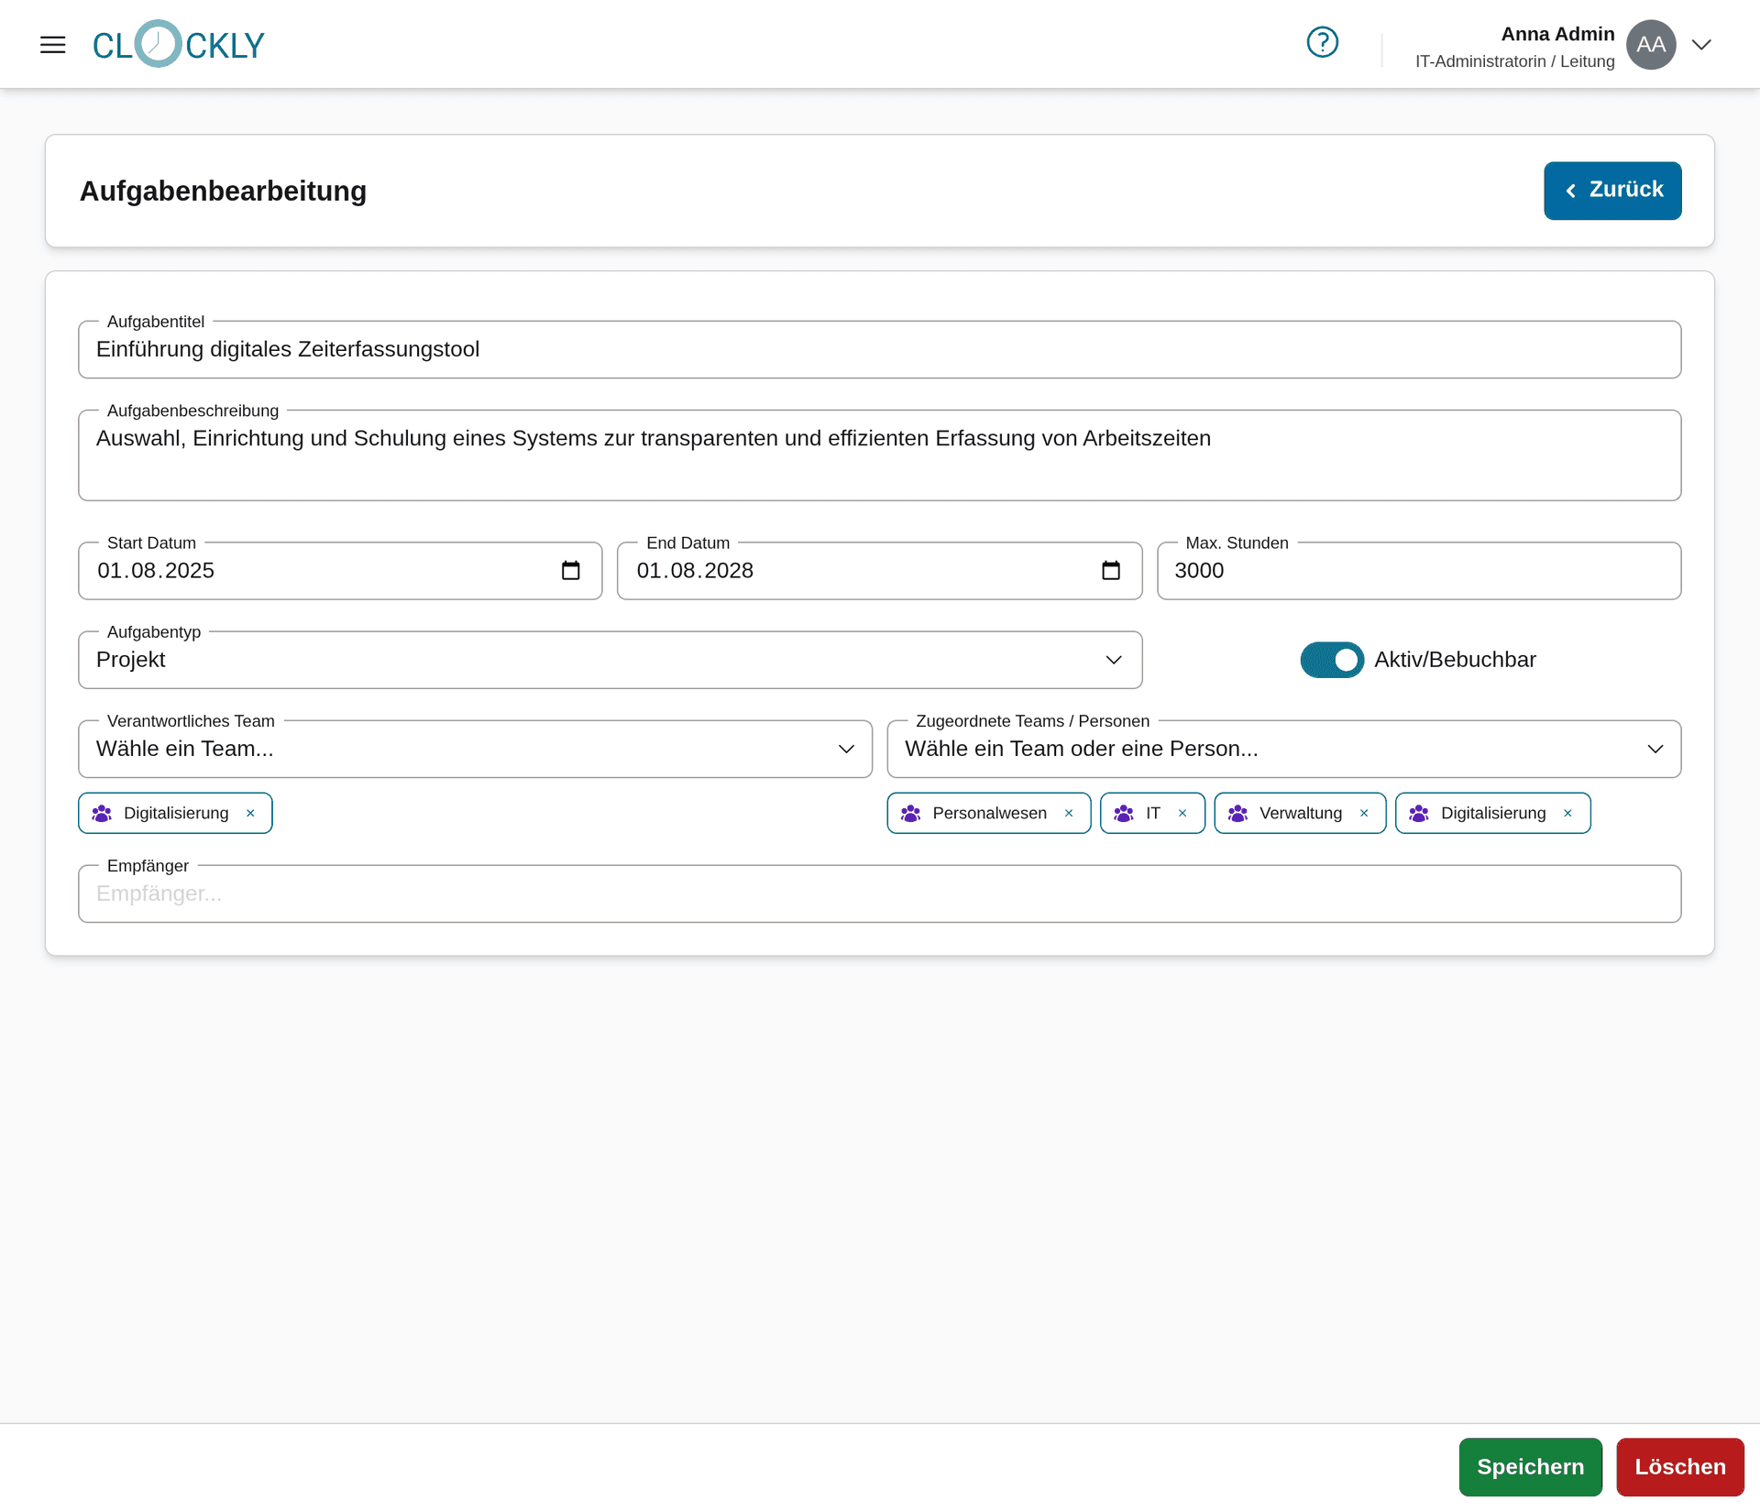Image resolution: width=1760 pixels, height=1512 pixels.
Task: Open End Datum calendar picker icon
Action: pos(1110,571)
